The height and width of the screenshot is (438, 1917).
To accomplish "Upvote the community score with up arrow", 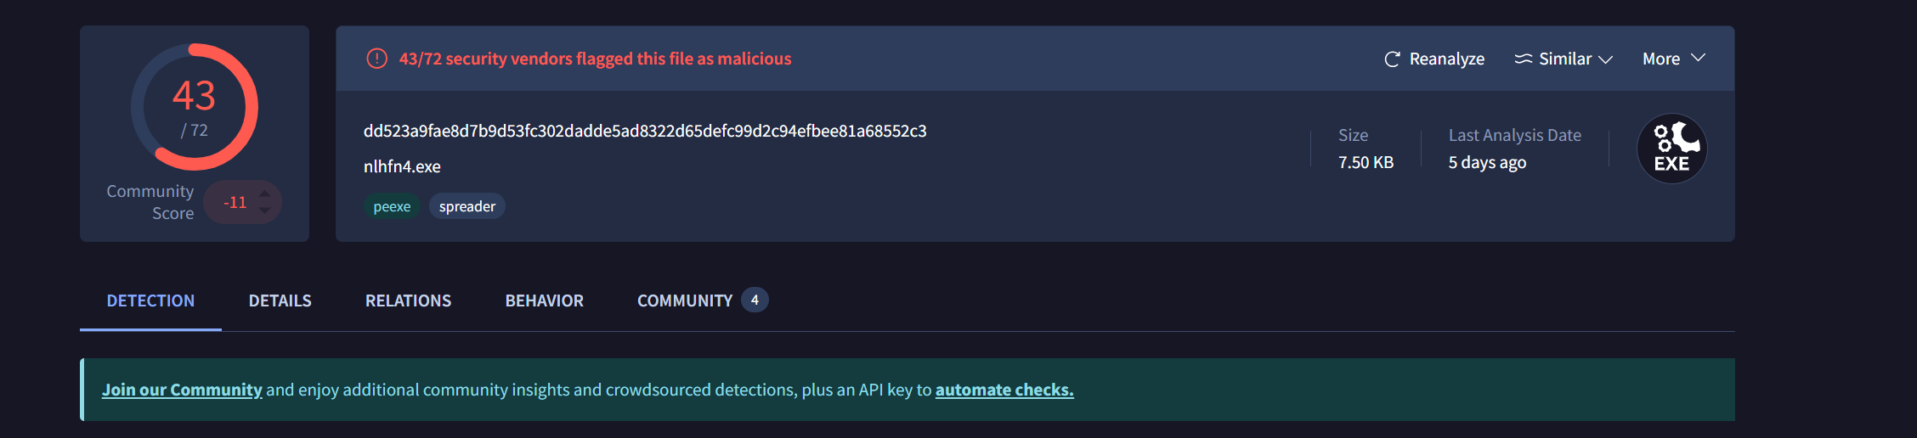I will [265, 194].
